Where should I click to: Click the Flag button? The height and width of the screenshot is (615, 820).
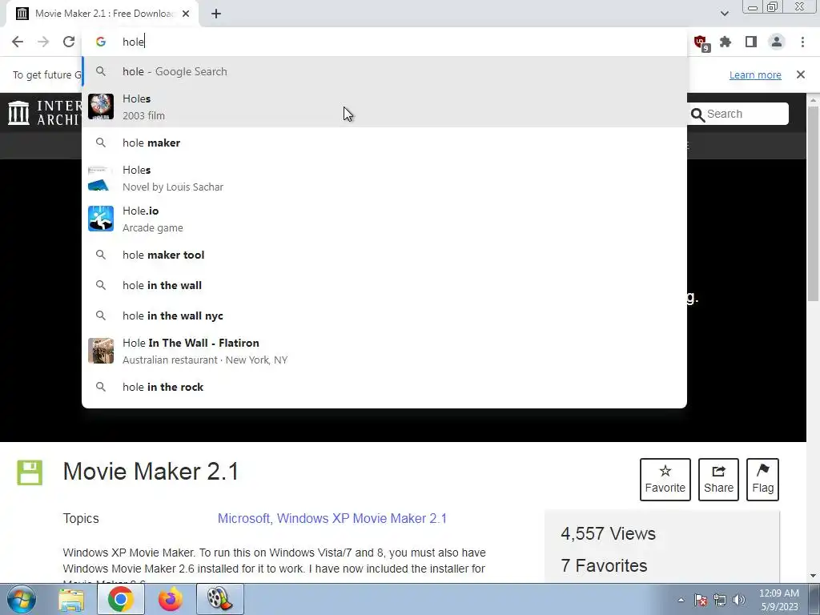click(x=762, y=480)
